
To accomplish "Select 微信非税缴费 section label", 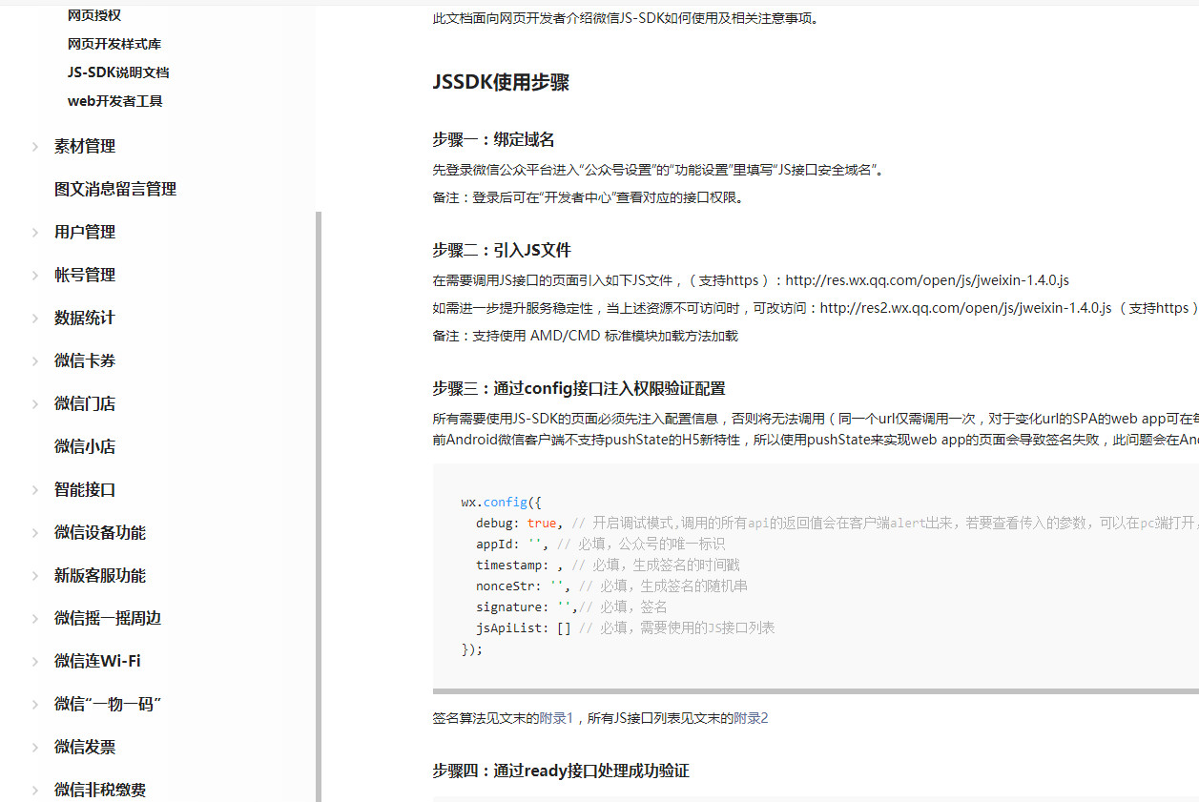I will point(100,790).
